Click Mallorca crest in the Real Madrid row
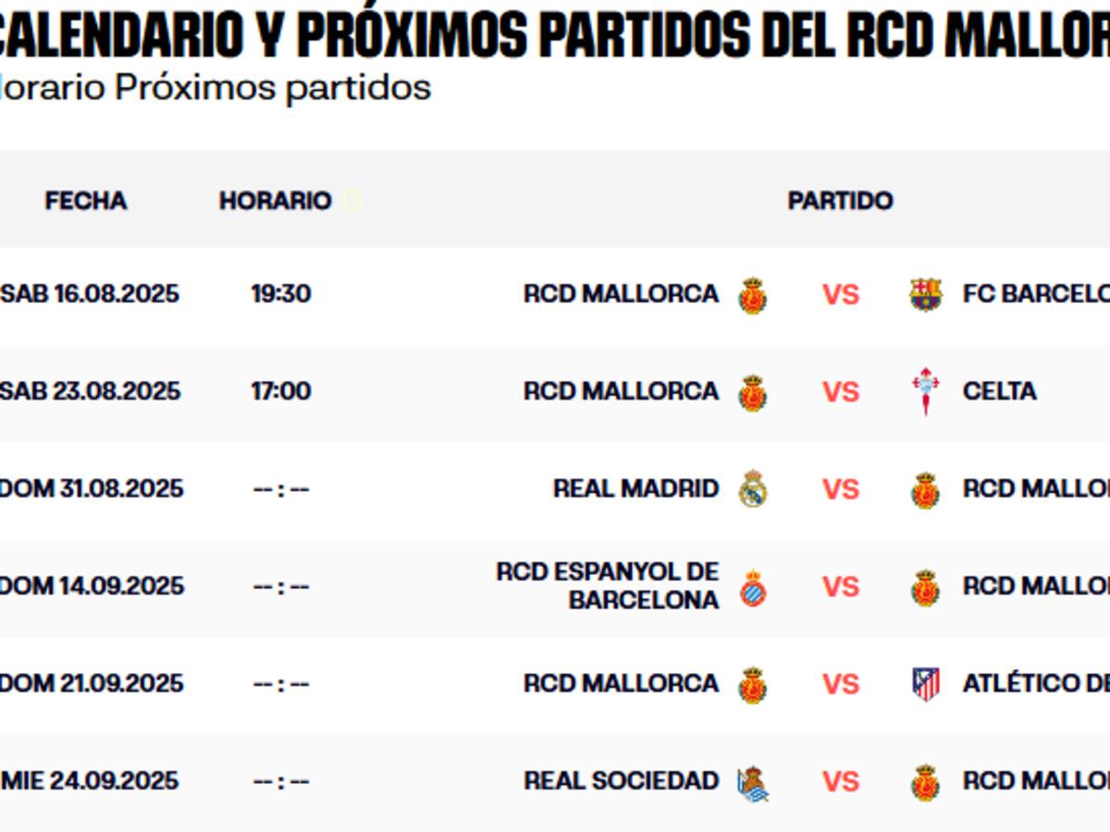1110x832 pixels. click(925, 490)
